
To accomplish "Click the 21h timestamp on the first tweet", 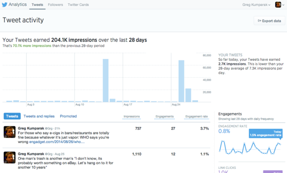I will (x=57, y=128).
